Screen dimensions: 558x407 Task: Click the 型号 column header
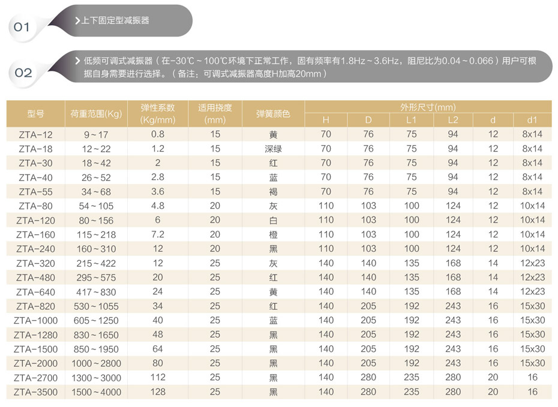tap(35, 113)
